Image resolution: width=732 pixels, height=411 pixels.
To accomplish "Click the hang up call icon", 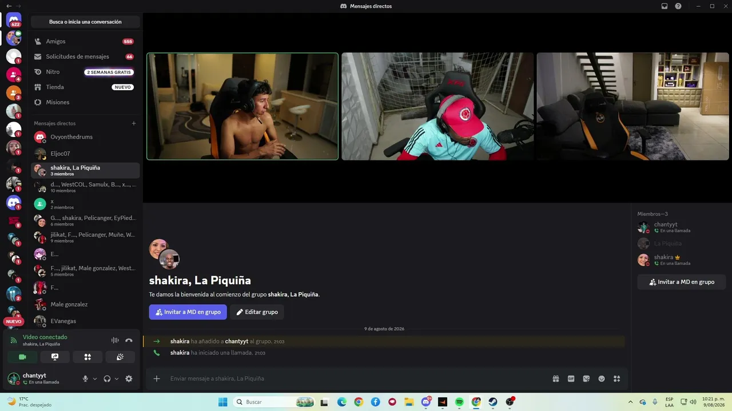I will [x=129, y=340].
